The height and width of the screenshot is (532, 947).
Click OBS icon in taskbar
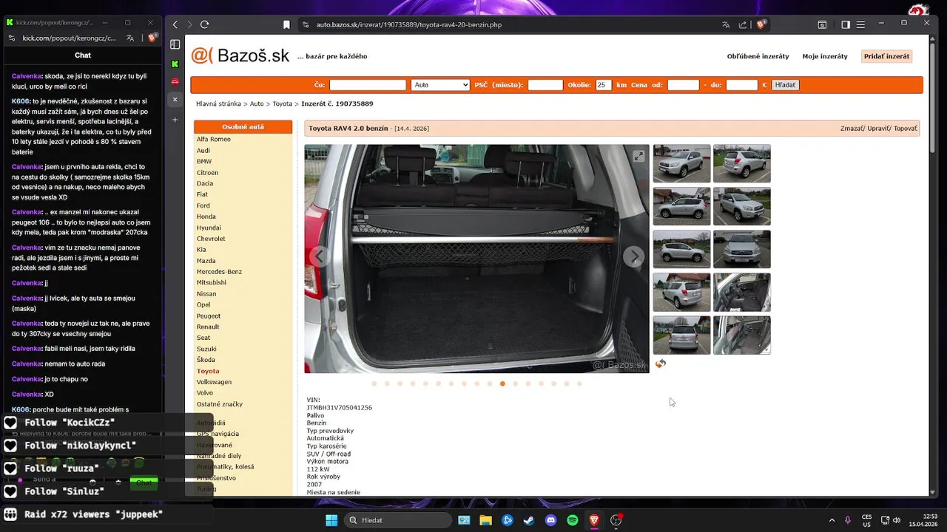pyautogui.click(x=616, y=520)
